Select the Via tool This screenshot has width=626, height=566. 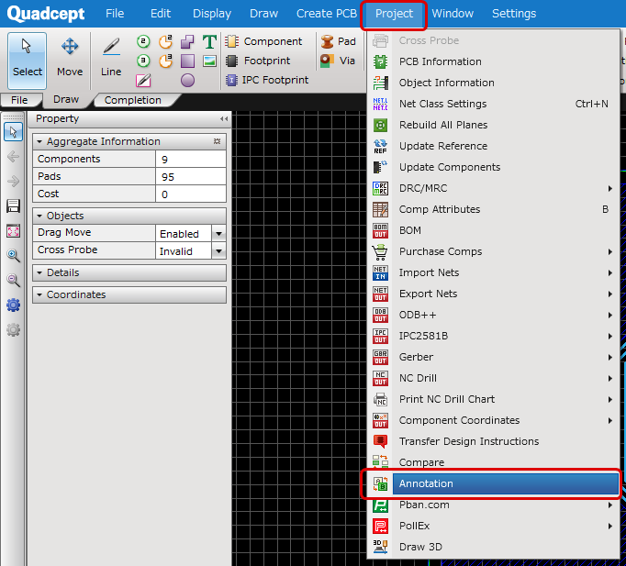pyautogui.click(x=338, y=61)
